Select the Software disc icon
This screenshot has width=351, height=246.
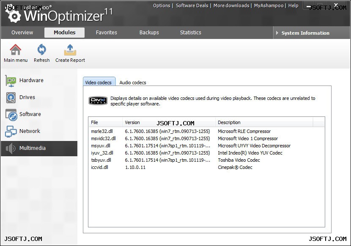(11, 115)
